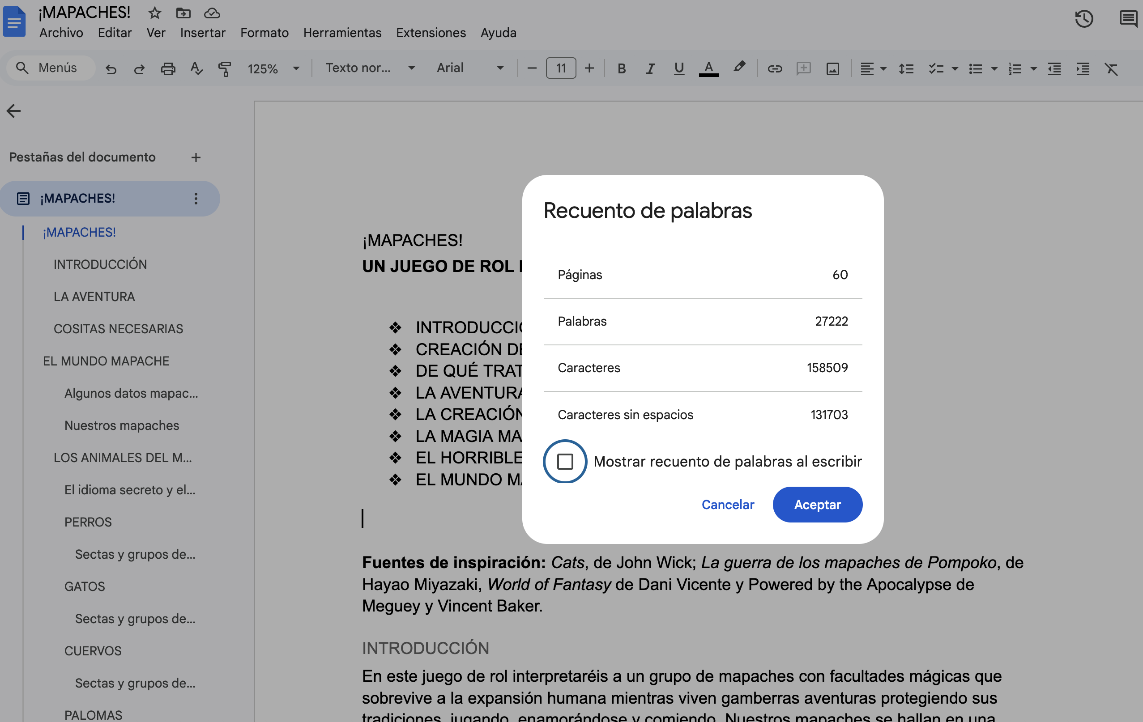Open the 125% zoom dropdown
The image size is (1143, 722).
tap(273, 69)
